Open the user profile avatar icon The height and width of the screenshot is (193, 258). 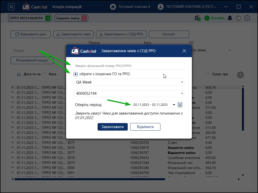coord(160,7)
